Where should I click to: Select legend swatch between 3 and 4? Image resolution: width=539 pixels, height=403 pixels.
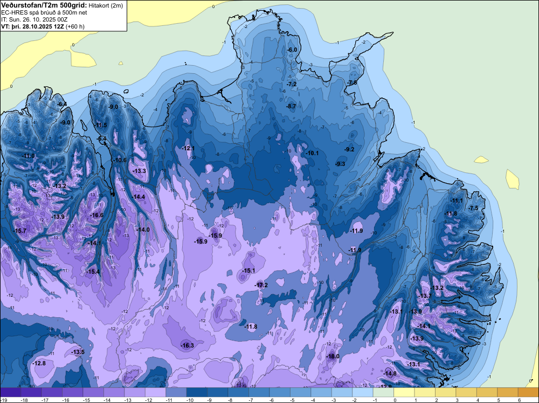pos(466,392)
